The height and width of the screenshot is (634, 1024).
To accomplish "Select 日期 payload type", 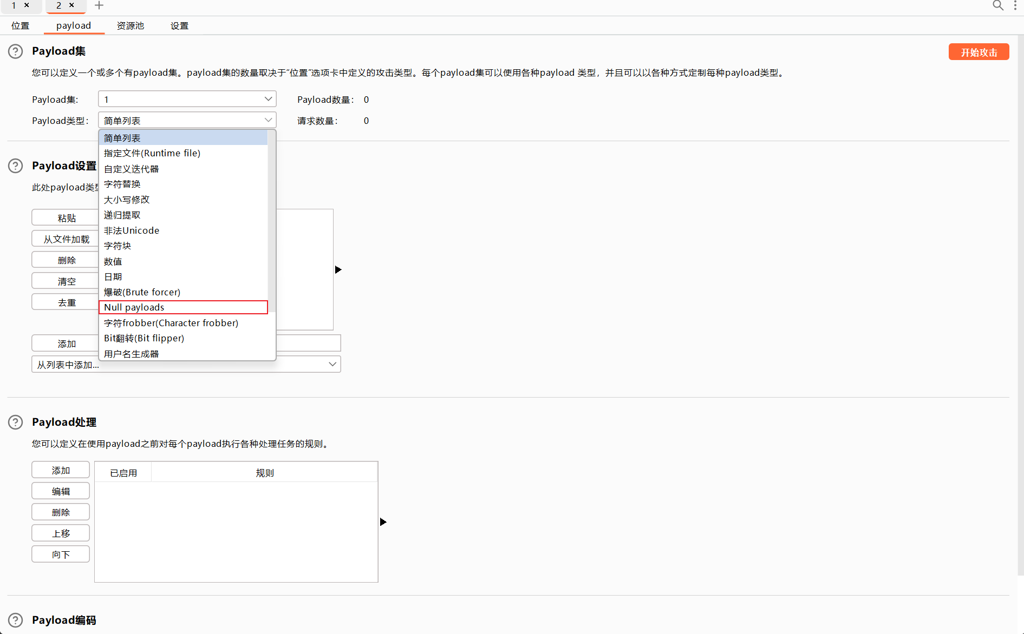I will click(184, 276).
